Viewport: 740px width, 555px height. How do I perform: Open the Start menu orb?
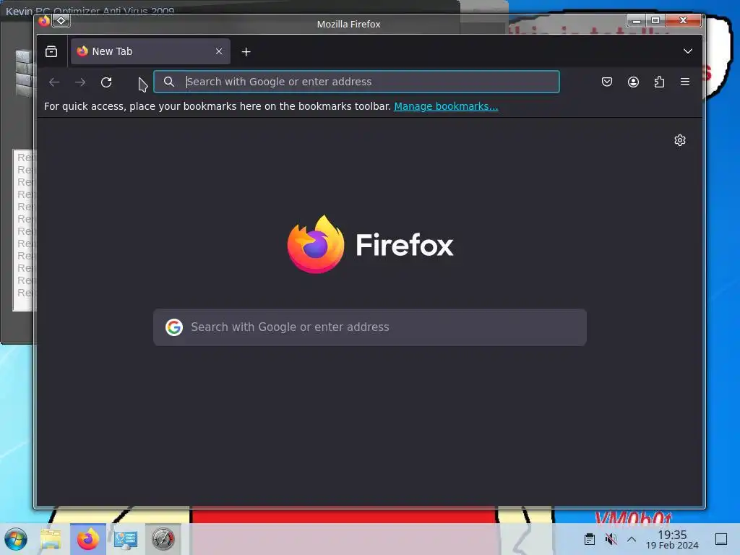16,539
